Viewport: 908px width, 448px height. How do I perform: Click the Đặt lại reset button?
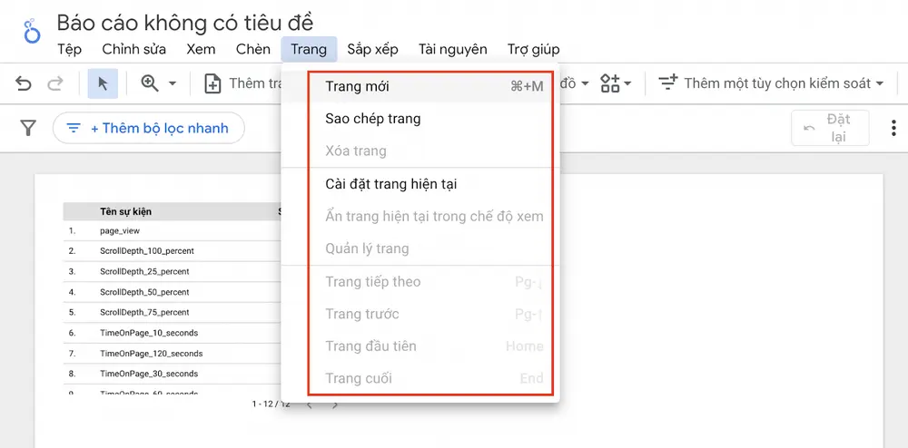tap(831, 128)
